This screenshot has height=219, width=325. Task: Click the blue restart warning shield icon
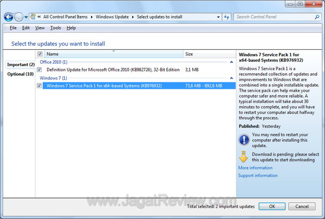tap(244, 139)
